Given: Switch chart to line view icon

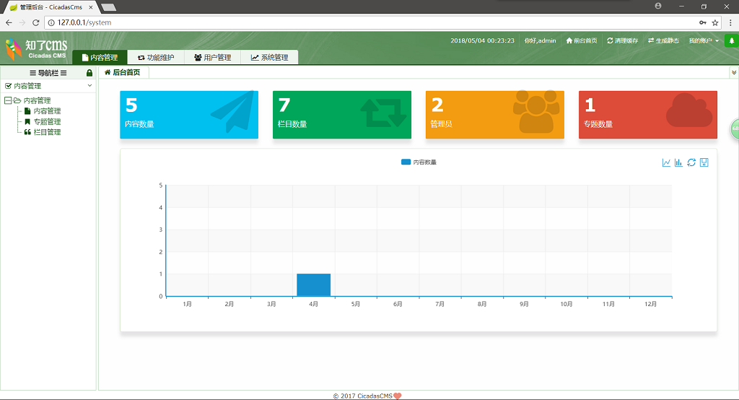Looking at the screenshot, I should 666,162.
